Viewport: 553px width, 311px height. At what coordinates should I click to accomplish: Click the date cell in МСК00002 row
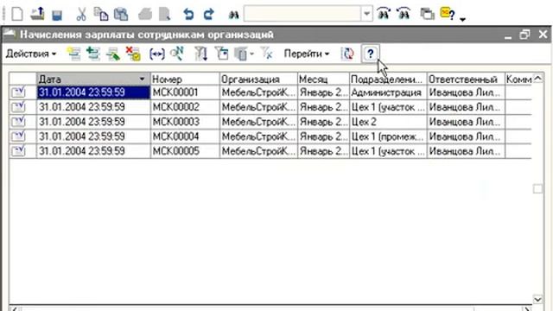pyautogui.click(x=93, y=107)
